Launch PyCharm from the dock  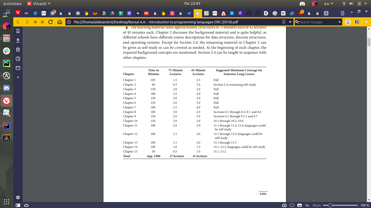tap(7, 63)
